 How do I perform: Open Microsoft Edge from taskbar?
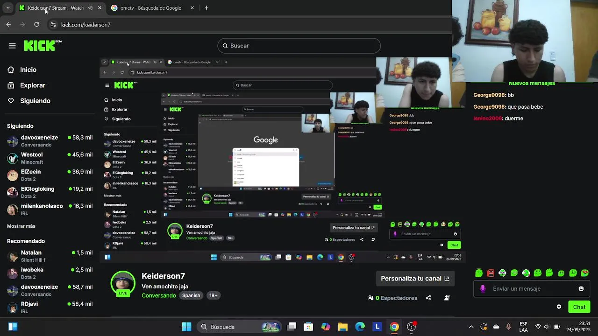(x=360, y=327)
